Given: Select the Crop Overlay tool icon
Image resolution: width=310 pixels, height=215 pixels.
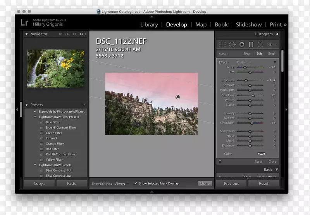Looking at the screenshot, I should click(x=222, y=45).
